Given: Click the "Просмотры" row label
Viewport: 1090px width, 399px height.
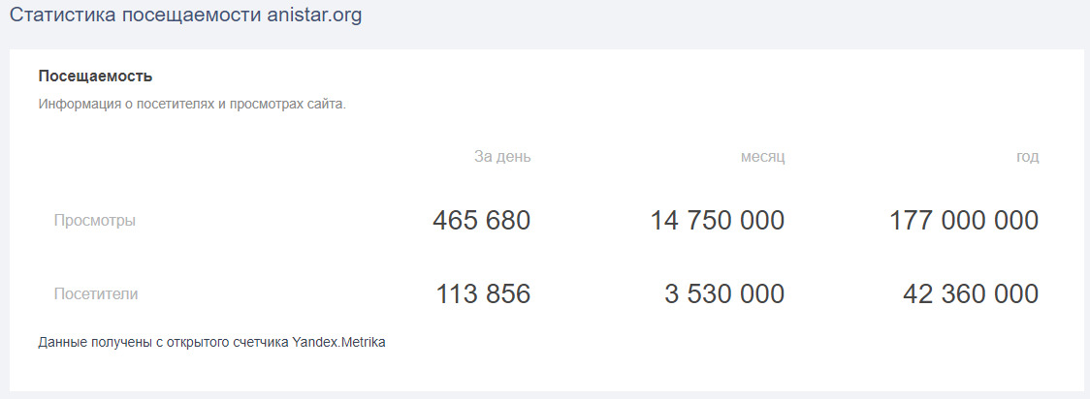Looking at the screenshot, I should click(x=95, y=221).
